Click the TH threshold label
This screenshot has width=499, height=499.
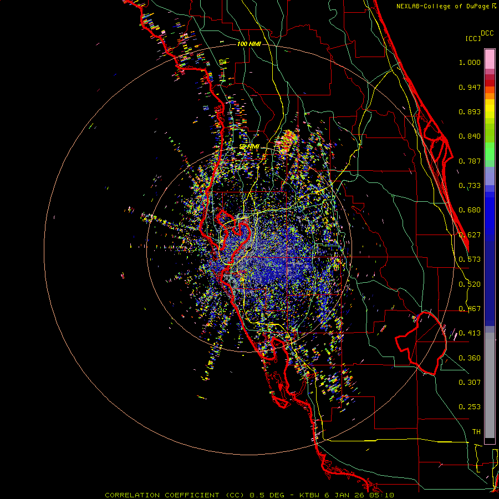[476, 432]
